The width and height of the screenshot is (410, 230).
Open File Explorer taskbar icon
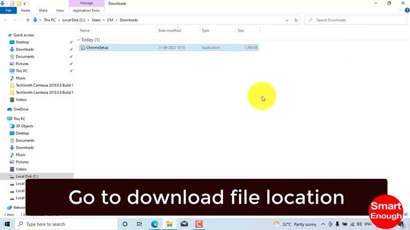(169, 224)
